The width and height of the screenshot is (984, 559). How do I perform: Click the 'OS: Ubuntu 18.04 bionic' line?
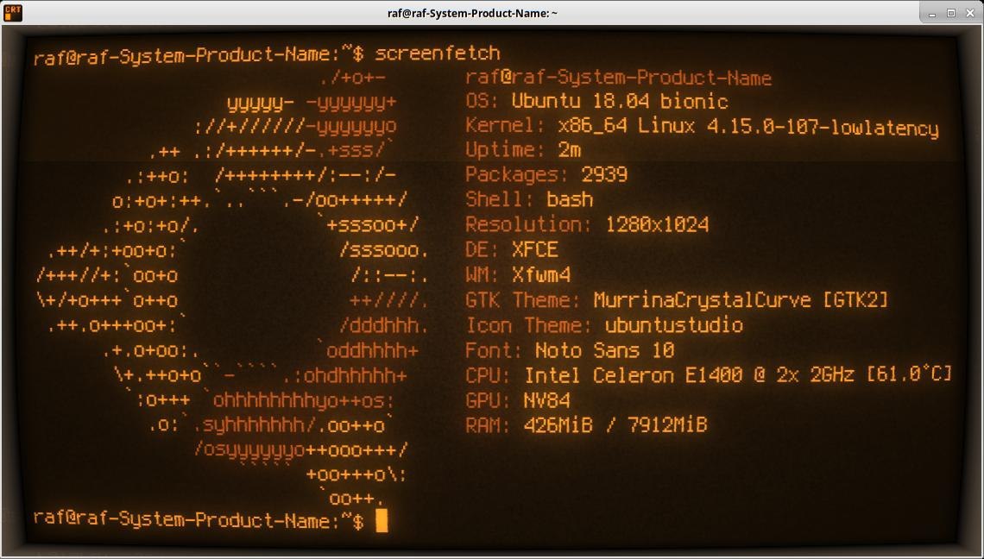tap(596, 102)
